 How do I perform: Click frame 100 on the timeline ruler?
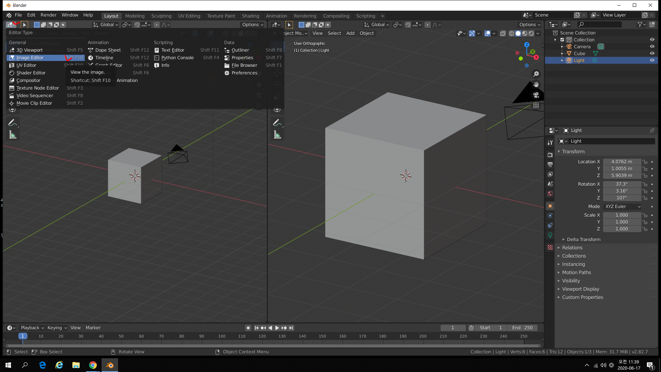(222, 336)
